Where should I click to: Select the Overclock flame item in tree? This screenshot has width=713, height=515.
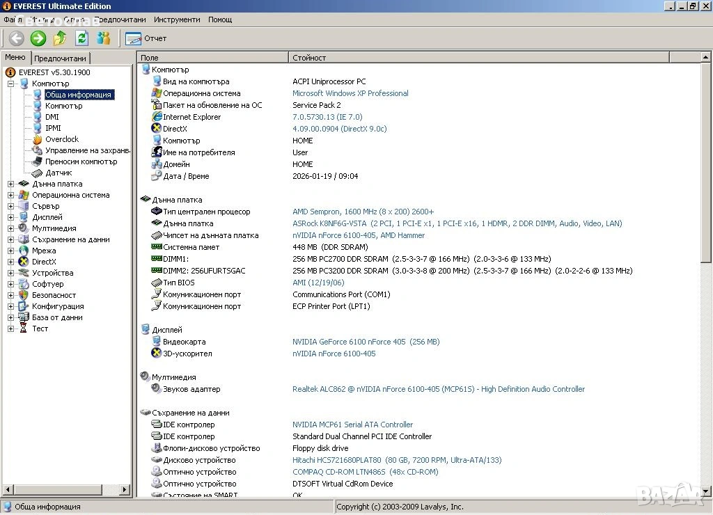(61, 139)
